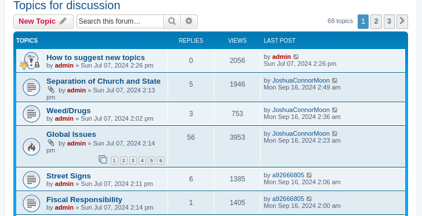The height and width of the screenshot is (216, 422).
Task: Go to next page arrow
Action: tap(402, 21)
